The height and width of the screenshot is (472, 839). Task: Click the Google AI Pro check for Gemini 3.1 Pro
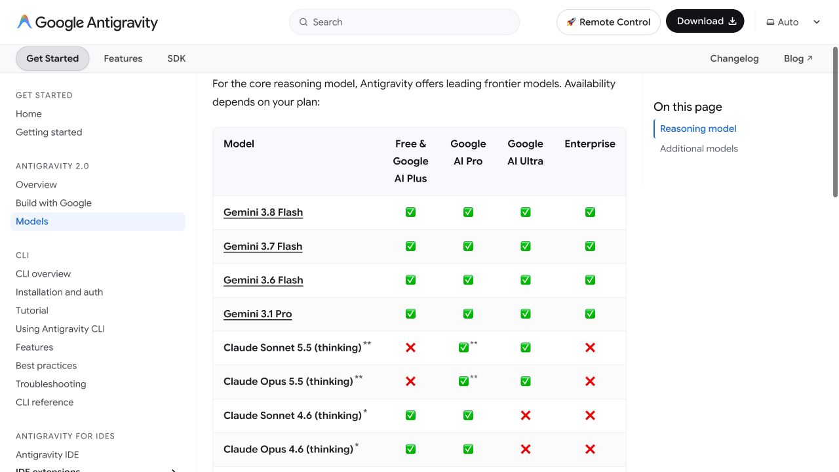(x=468, y=314)
